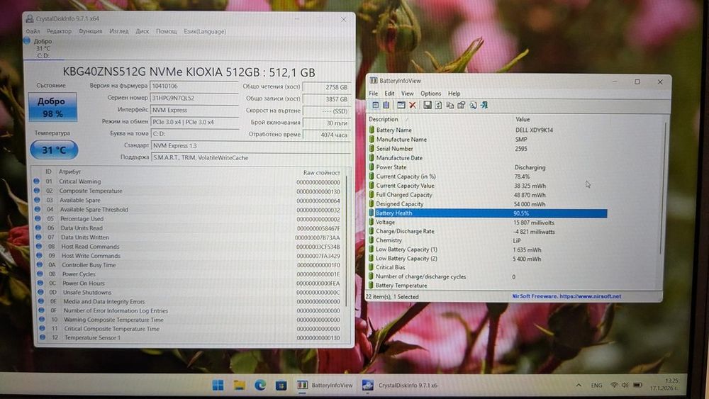Open the Диск menu in CrystalDiskInfo
This screenshot has width=709, height=399.
pos(143,31)
